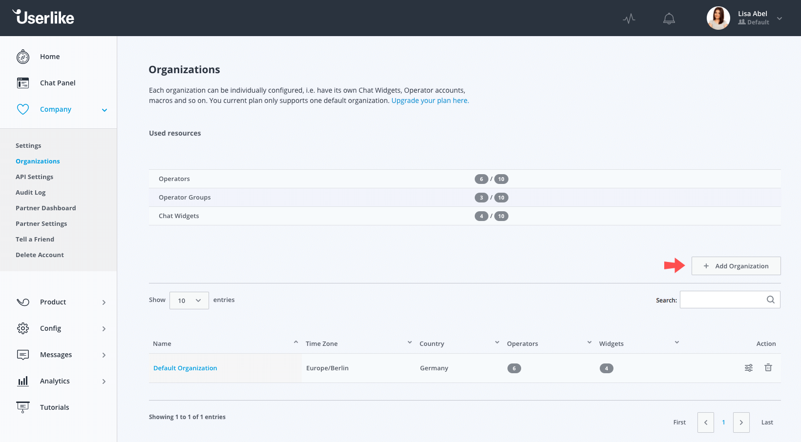The height and width of the screenshot is (442, 801).
Task: Delete Default Organization using trash icon
Action: click(x=768, y=368)
